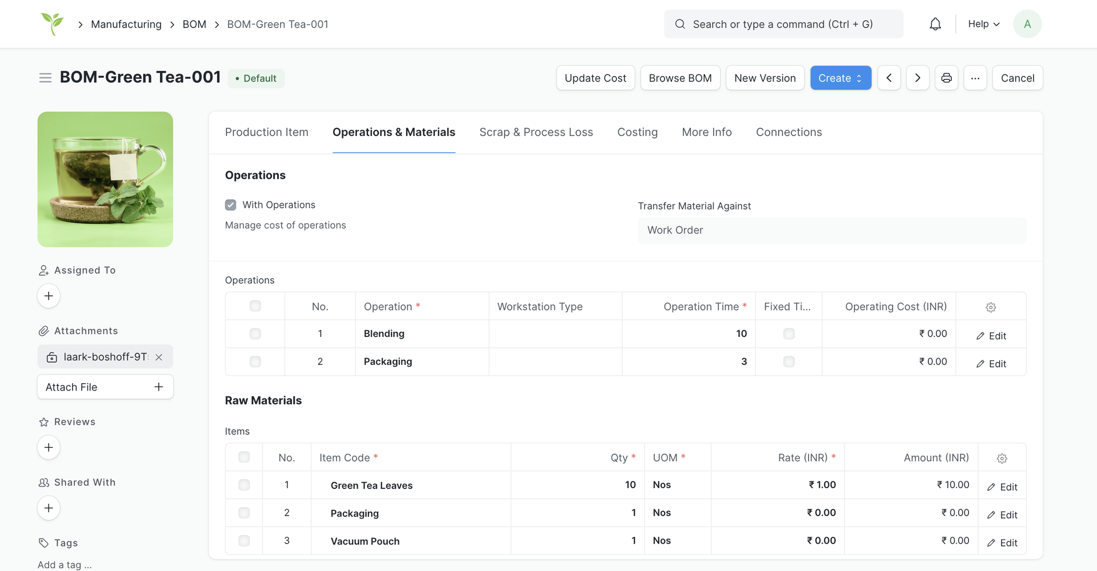Screen dimensions: 1097x571
Task: Select all operations with header checkbox
Action: 255,306
